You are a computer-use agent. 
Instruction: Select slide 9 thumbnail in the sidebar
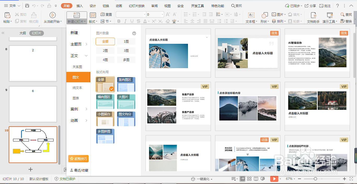(x=33, y=104)
